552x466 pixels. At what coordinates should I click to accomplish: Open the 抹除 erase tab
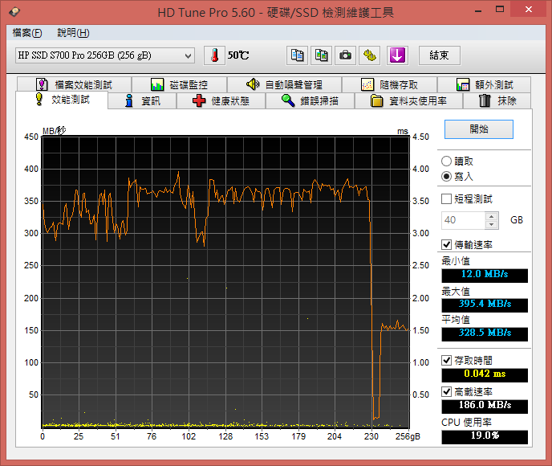coord(497,101)
